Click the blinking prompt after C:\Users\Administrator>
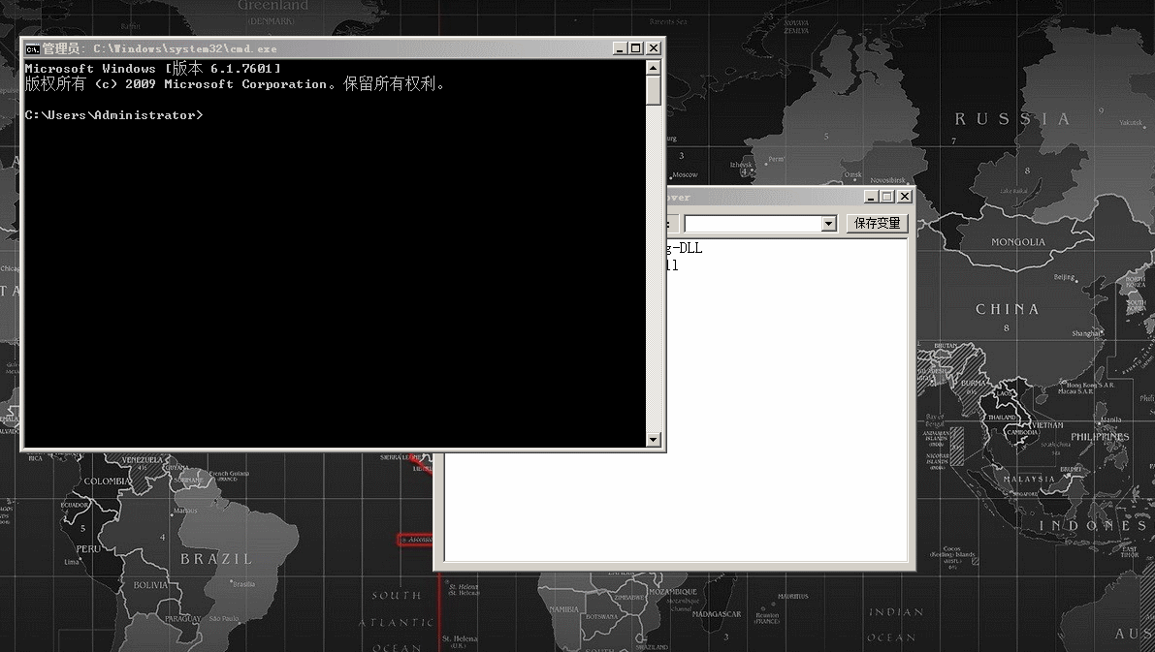 coord(209,114)
